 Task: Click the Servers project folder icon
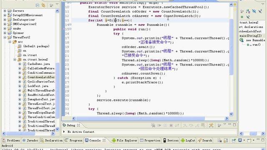tap(10, 11)
